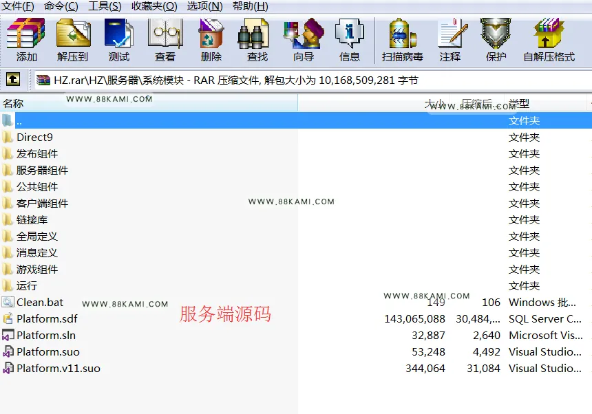The width and height of the screenshot is (592, 414).
Task: Run the 测试 (Test) archive tool
Action: (119, 40)
